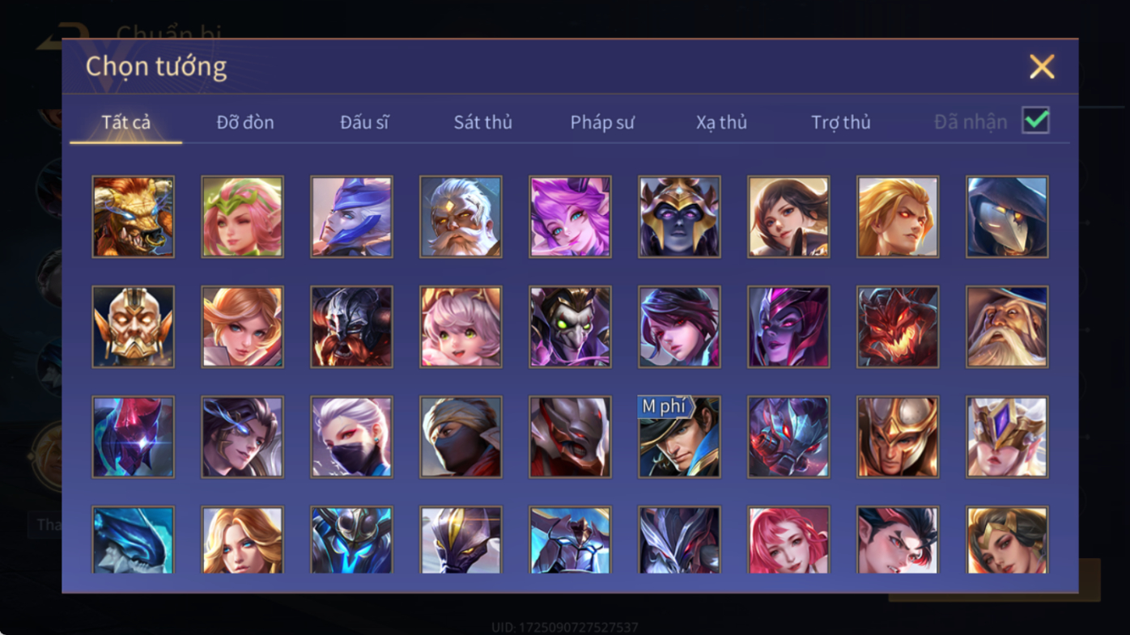Screen dimensions: 1130x635
Task: Choose the golden masked warrior with horns
Action: point(133,327)
